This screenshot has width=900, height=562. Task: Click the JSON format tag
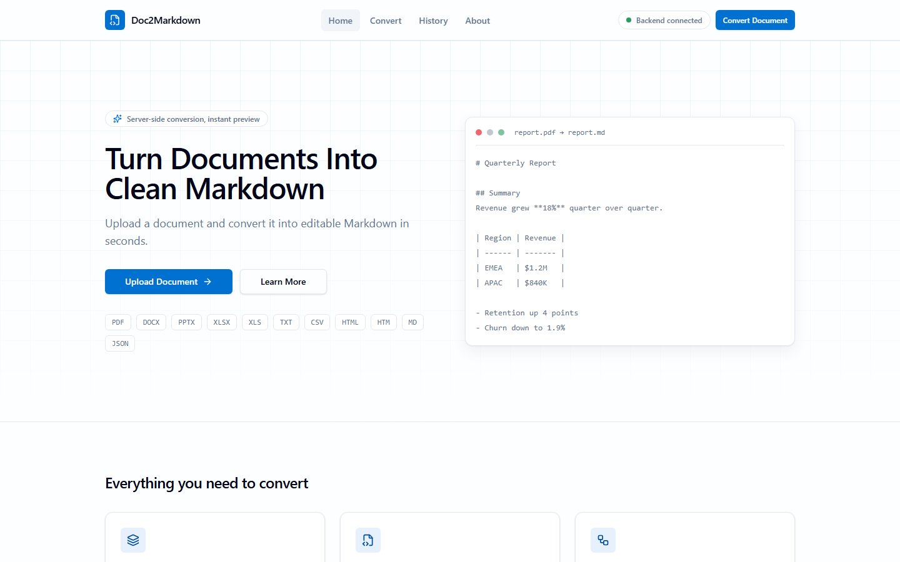tap(120, 343)
